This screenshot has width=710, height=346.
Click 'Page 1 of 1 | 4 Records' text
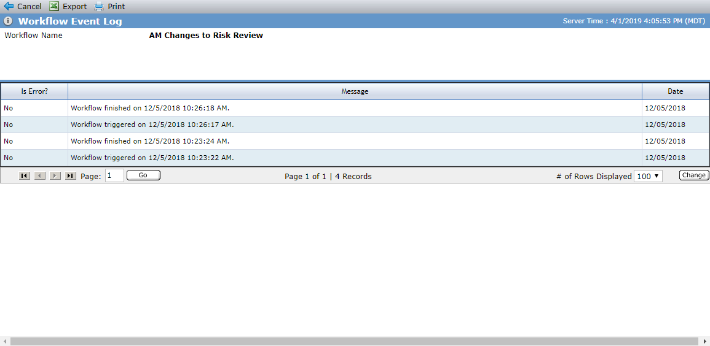click(x=328, y=176)
